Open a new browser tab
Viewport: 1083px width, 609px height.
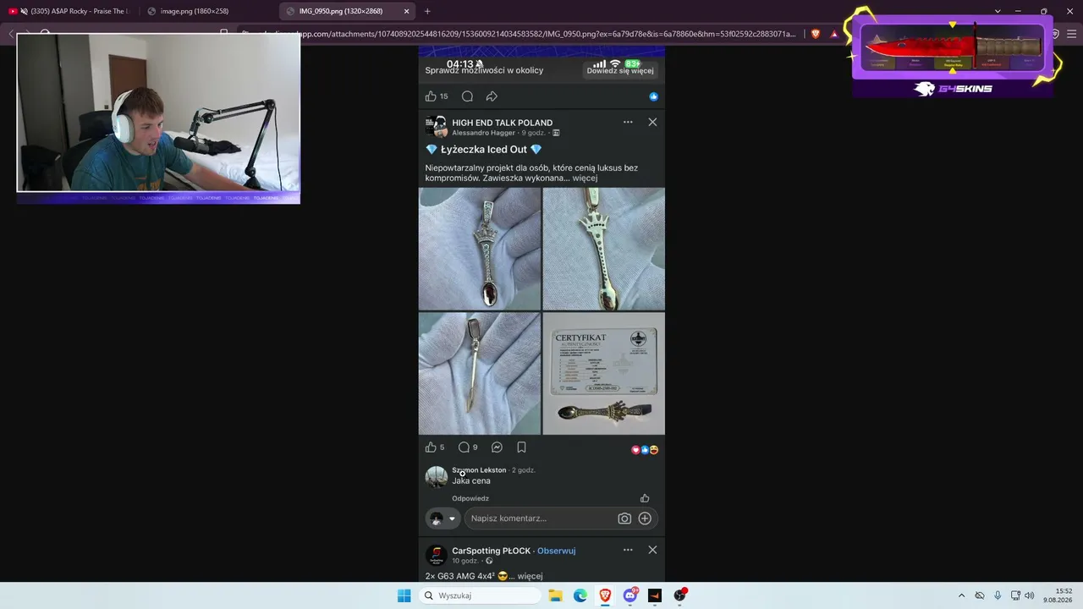[x=427, y=11]
